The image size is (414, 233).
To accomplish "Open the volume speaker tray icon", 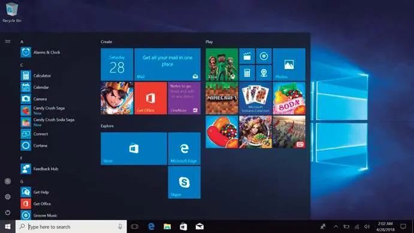I will click(367, 226).
